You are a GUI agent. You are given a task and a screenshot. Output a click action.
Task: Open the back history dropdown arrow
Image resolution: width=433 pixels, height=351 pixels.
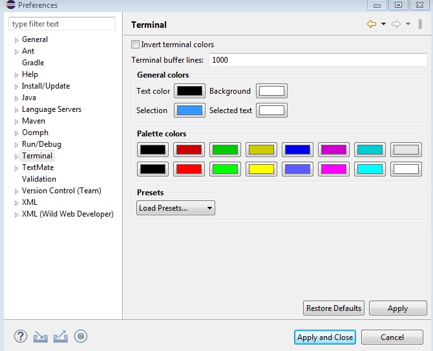tap(384, 24)
